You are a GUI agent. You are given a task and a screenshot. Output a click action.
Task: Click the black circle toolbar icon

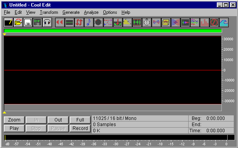[x=98, y=23]
